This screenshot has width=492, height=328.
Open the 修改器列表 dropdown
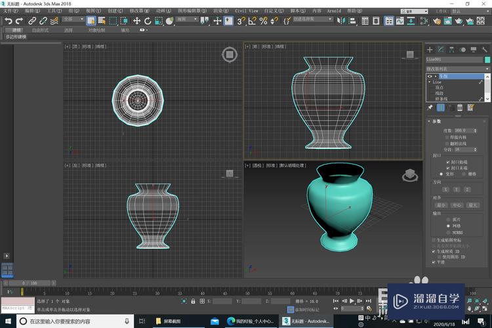(458, 68)
